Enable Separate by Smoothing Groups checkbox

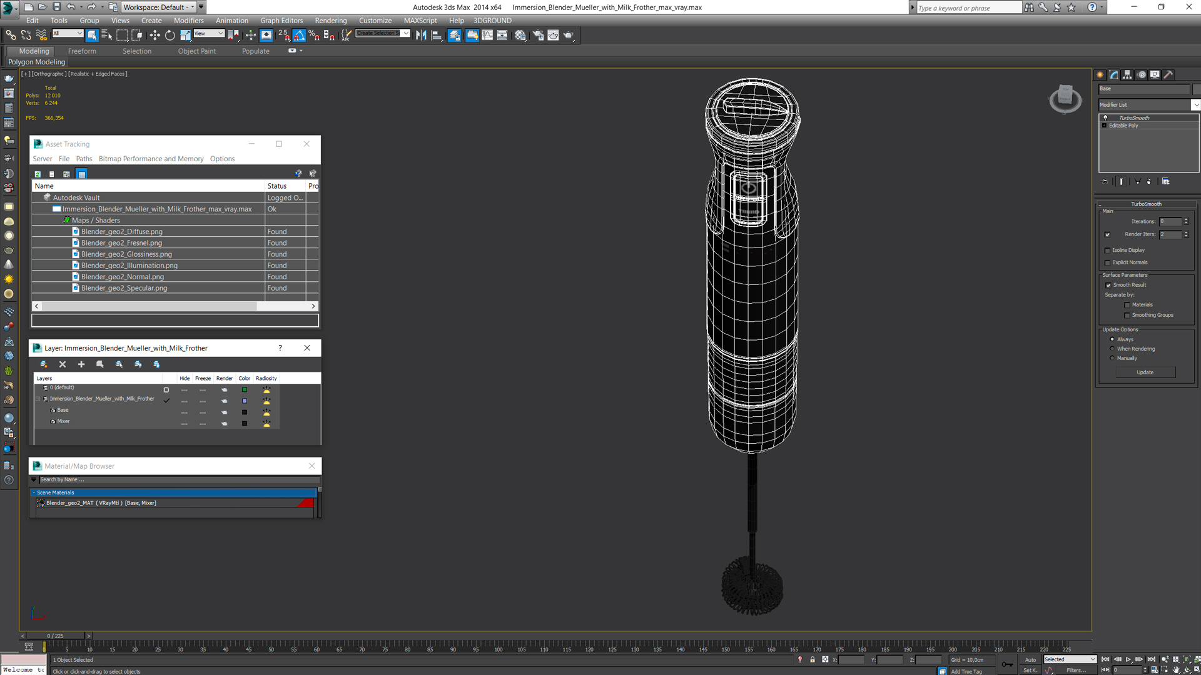[1127, 315]
